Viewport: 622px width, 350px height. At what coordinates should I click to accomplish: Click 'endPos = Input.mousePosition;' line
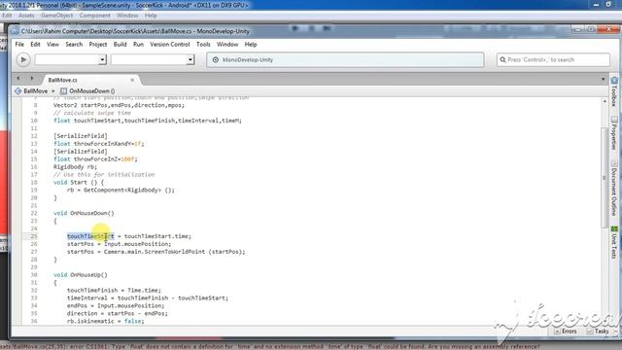(116, 305)
